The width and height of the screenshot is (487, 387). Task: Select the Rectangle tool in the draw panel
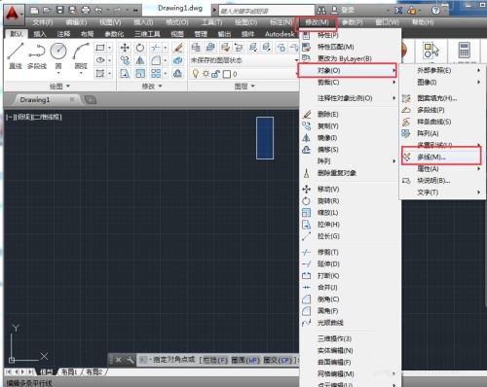[x=100, y=48]
